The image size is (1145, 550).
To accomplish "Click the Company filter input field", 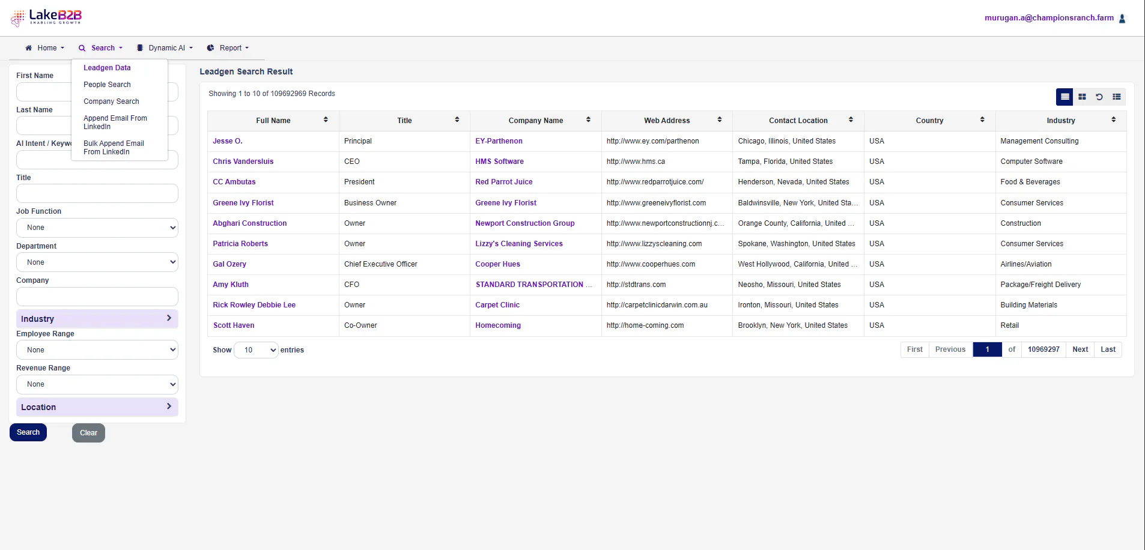I will [97, 297].
